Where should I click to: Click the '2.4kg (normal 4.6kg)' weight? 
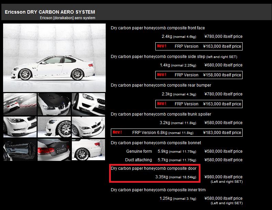(179, 36)
